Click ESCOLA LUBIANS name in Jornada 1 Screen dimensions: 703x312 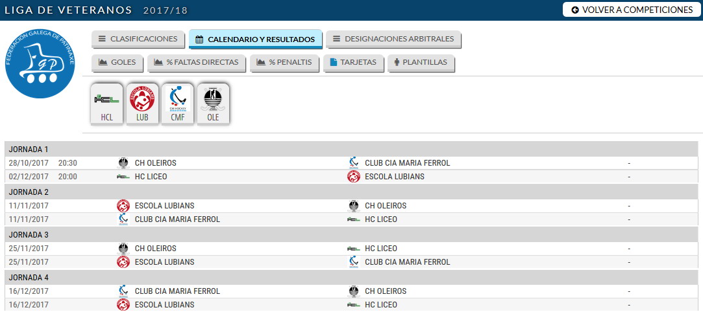395,177
